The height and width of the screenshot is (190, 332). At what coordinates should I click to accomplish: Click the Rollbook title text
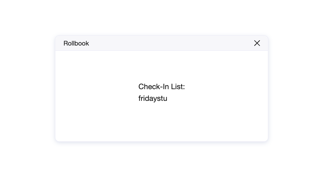pos(76,43)
